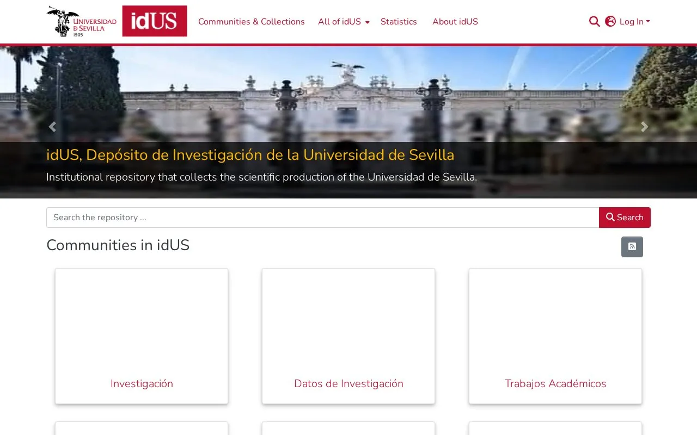The width and height of the screenshot is (697, 435).
Task: Click the Institutional repository description text
Action: coord(261,177)
